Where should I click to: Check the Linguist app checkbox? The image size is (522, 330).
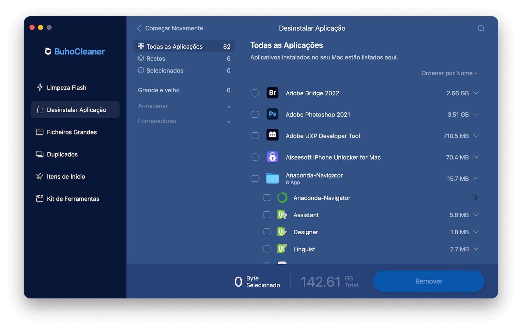tap(267, 249)
